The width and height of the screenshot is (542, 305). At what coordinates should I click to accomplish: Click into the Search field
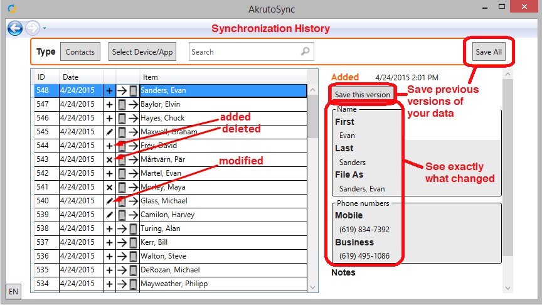[x=243, y=52]
